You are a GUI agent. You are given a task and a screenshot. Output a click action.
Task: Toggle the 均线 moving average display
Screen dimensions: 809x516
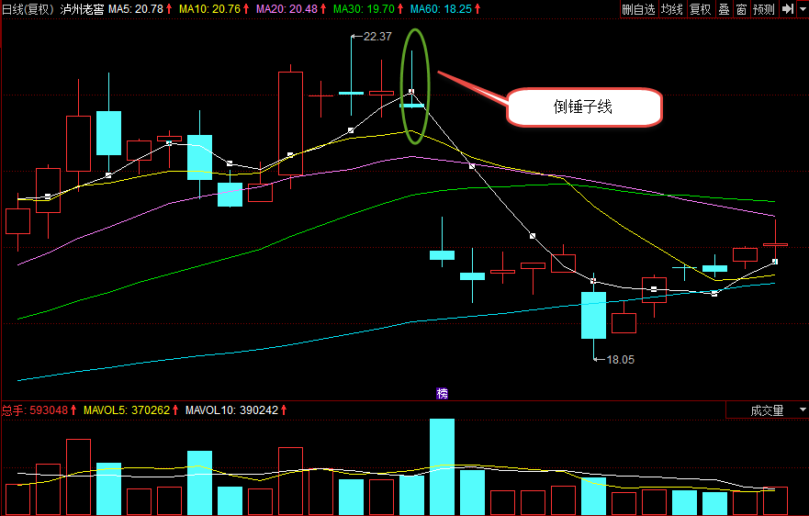[x=672, y=9]
